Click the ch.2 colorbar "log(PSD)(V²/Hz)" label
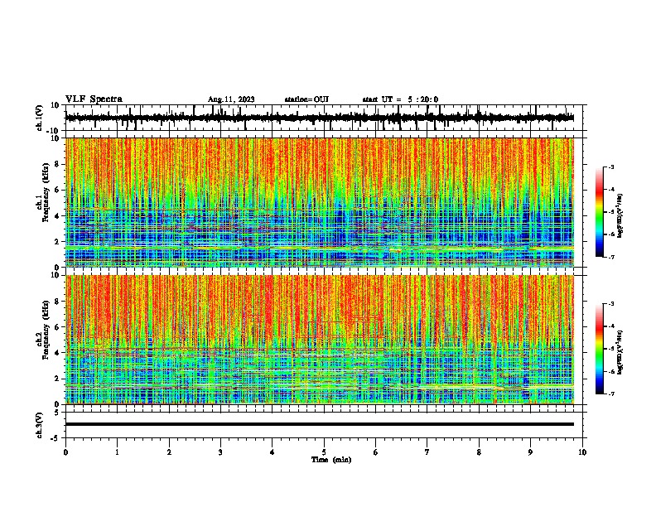 (x=620, y=353)
